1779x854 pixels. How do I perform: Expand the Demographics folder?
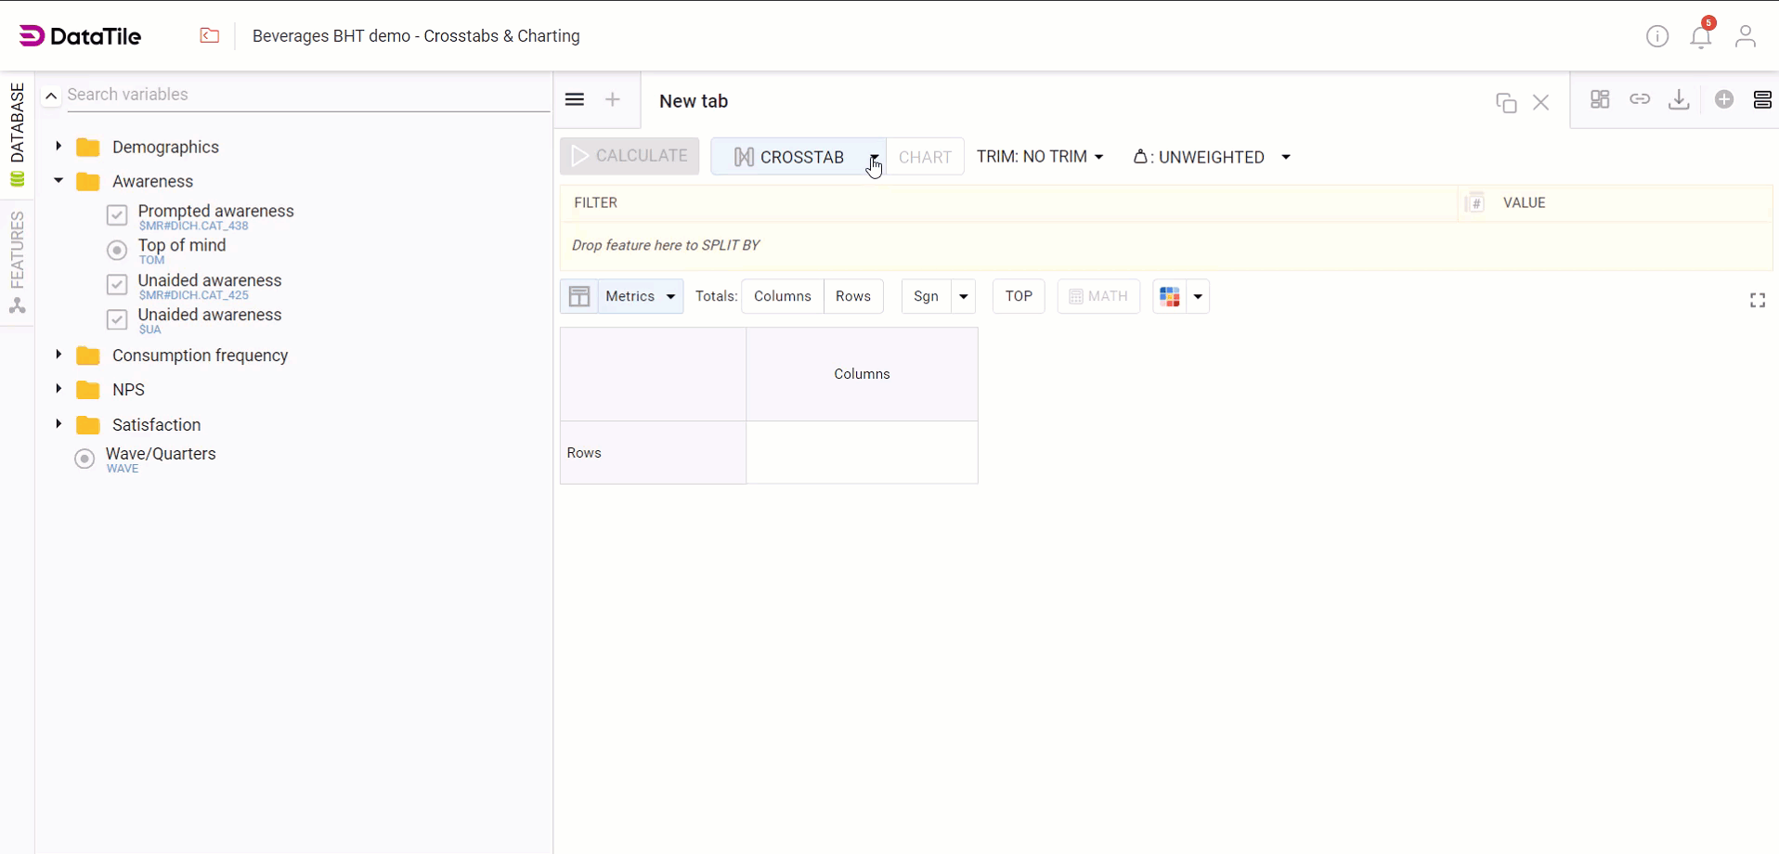coord(58,147)
